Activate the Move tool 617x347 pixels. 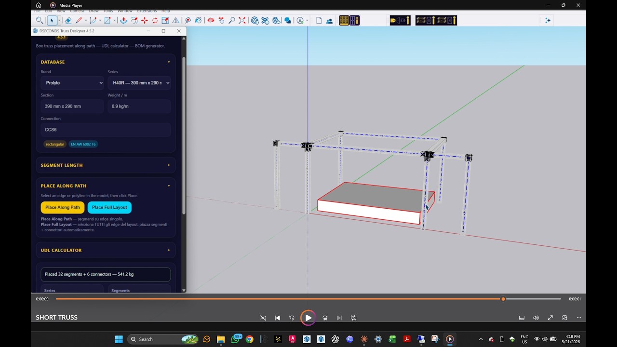145,20
